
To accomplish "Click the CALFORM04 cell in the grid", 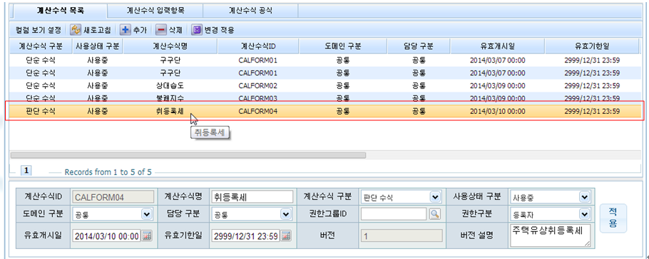I will point(258,111).
